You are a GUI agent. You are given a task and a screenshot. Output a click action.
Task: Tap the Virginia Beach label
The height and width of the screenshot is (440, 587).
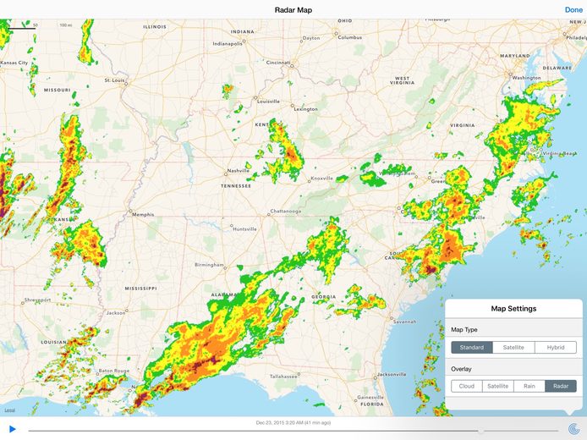558,153
